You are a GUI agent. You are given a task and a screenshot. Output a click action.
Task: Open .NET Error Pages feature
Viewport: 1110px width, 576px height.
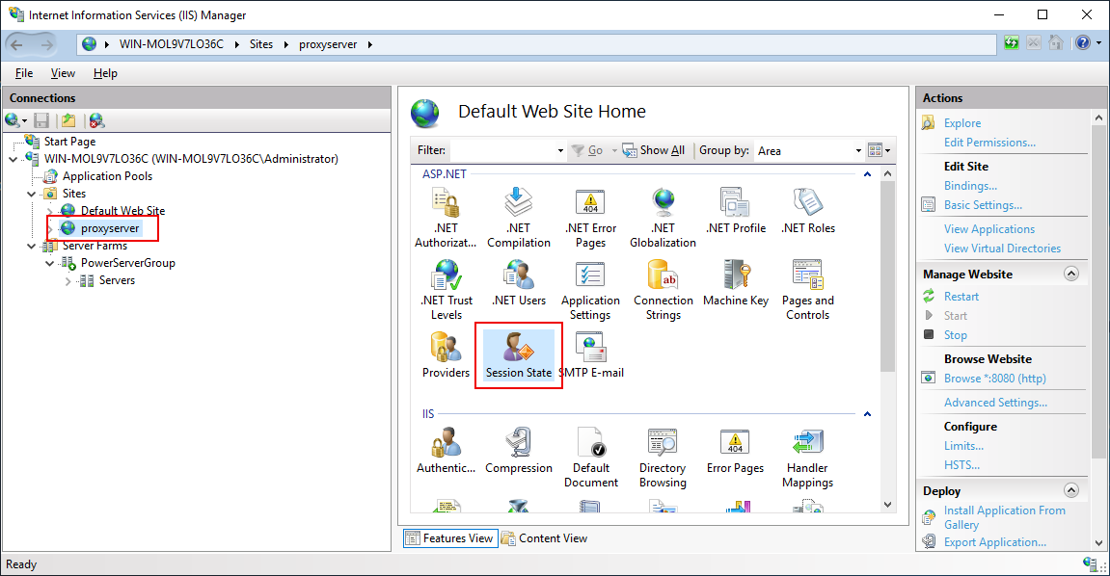[590, 218]
